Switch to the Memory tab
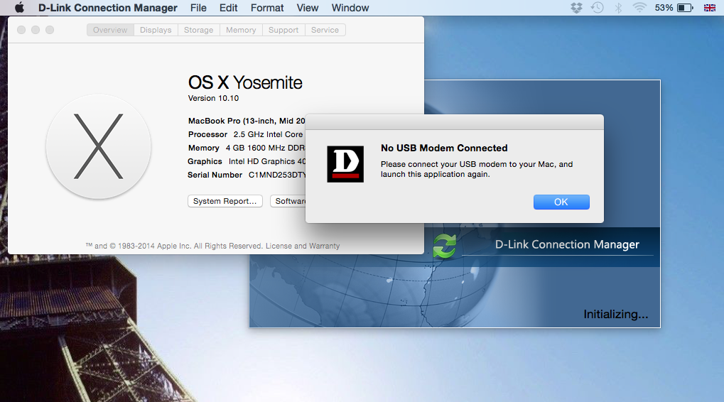This screenshot has height=402, width=724. (241, 30)
